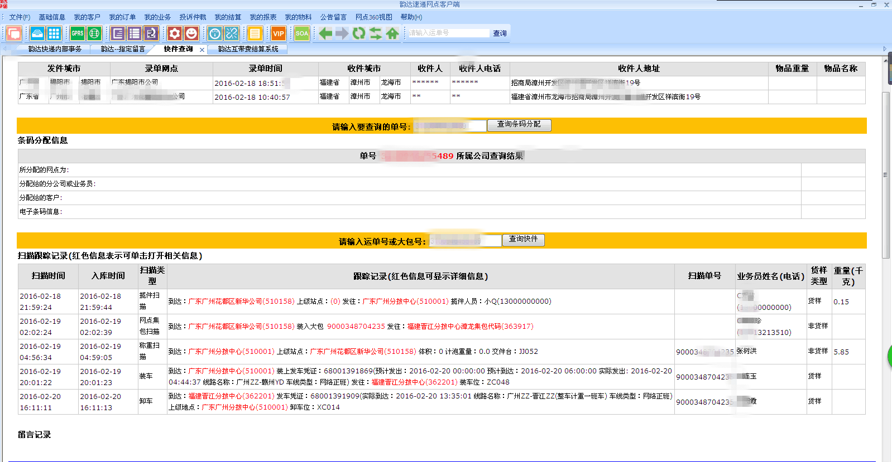
Task: Click the 查询快件 button
Action: point(523,240)
